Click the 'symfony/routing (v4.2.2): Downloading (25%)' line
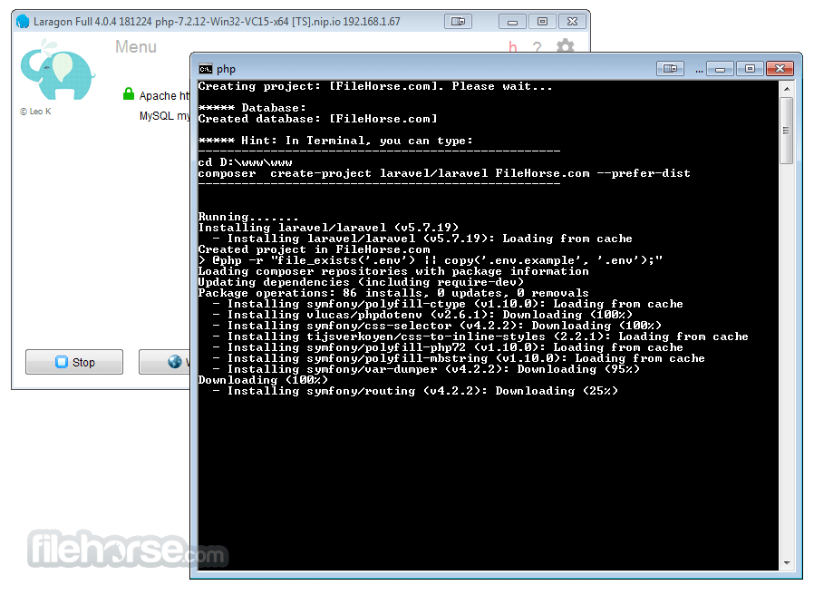This screenshot has width=814, height=595. click(415, 391)
